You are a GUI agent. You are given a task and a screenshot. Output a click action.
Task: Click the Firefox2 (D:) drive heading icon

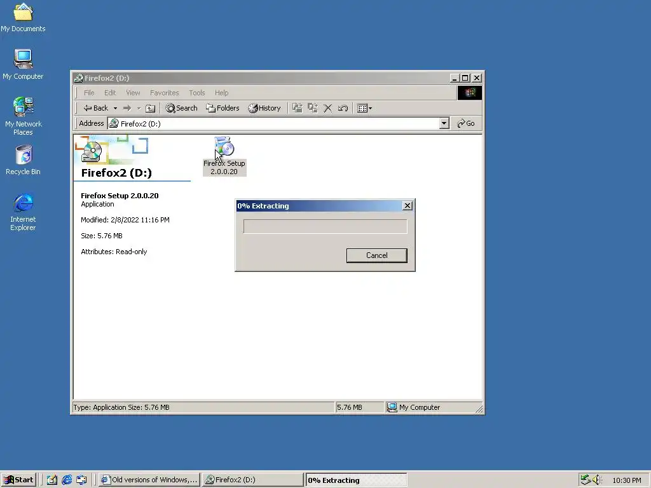92,151
